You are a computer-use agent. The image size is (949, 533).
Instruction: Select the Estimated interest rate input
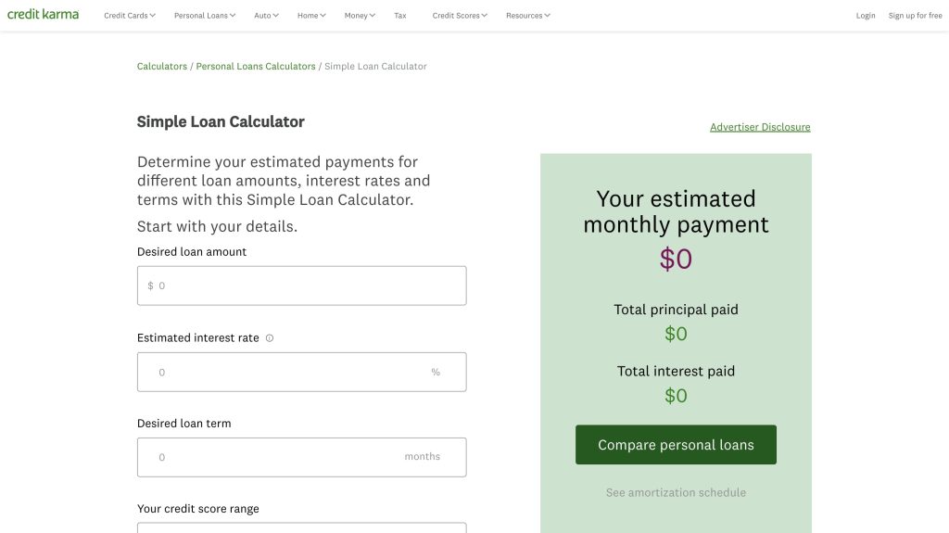(x=301, y=372)
